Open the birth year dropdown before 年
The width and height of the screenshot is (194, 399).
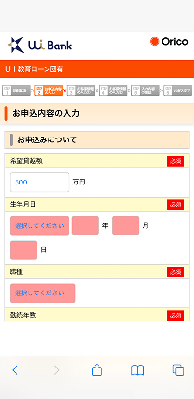pyautogui.click(x=85, y=226)
